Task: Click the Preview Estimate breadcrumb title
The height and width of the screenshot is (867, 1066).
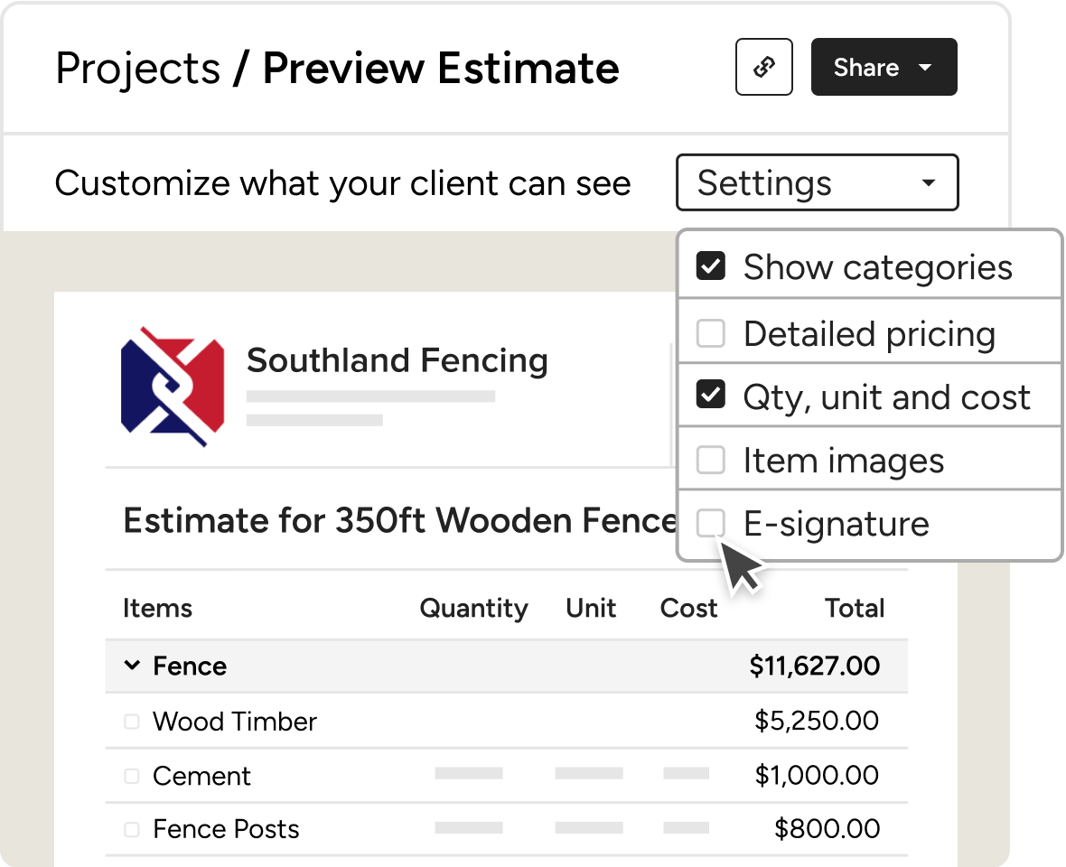Action: pos(441,69)
